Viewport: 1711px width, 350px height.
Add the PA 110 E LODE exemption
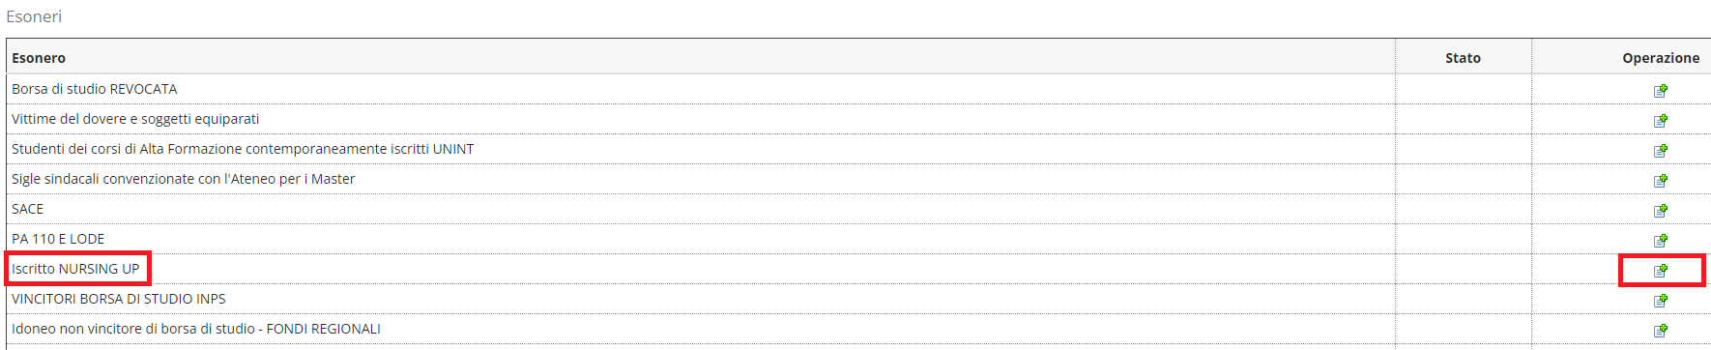(1661, 240)
